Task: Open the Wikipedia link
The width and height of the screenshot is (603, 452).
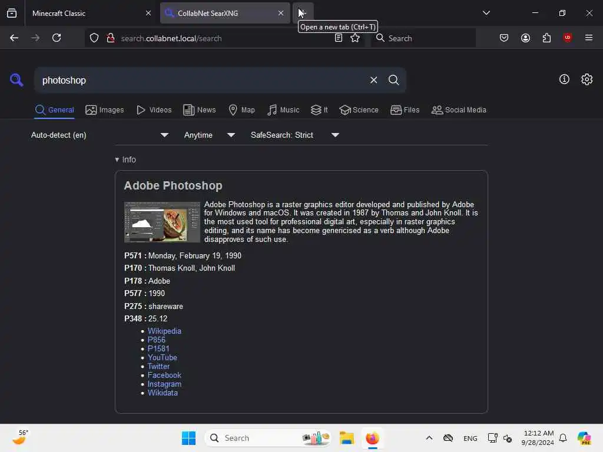Action: tap(164, 331)
